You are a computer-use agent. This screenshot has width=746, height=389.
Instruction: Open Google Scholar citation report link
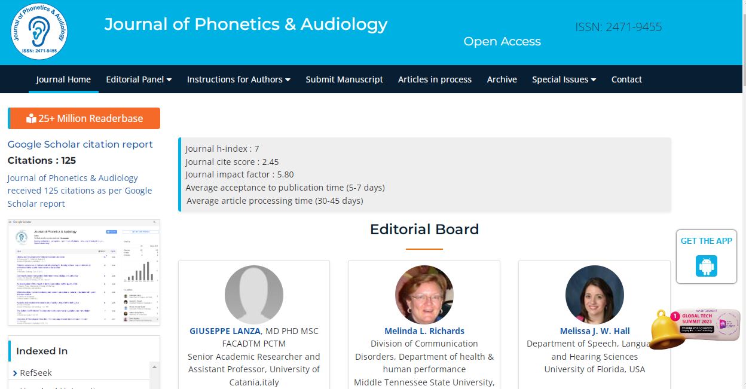coord(80,144)
